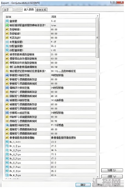Open the 依存关系 tab
The width and height of the screenshot is (126, 189).
tap(41, 10)
